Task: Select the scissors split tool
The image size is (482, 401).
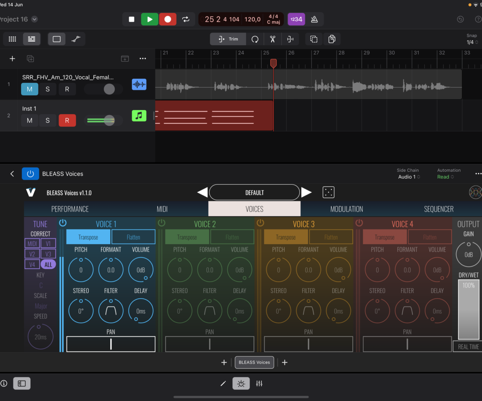Action: (x=272, y=39)
